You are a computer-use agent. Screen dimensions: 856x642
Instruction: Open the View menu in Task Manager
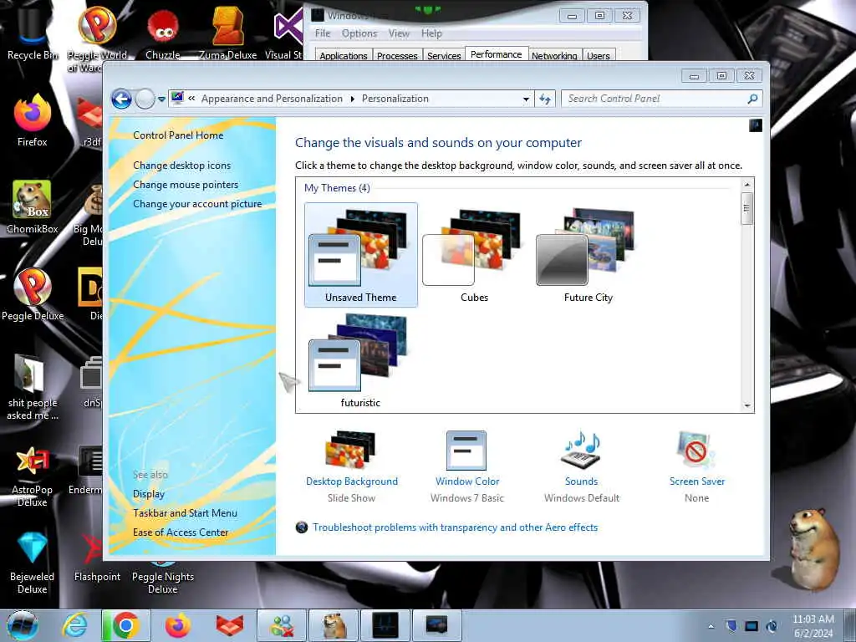[x=399, y=33]
